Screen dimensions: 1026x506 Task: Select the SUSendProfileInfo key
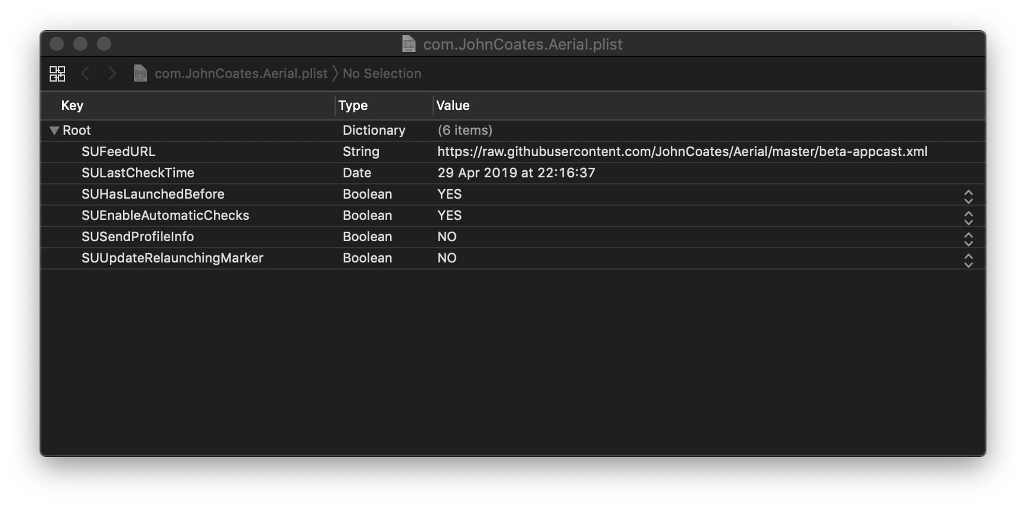tap(138, 236)
